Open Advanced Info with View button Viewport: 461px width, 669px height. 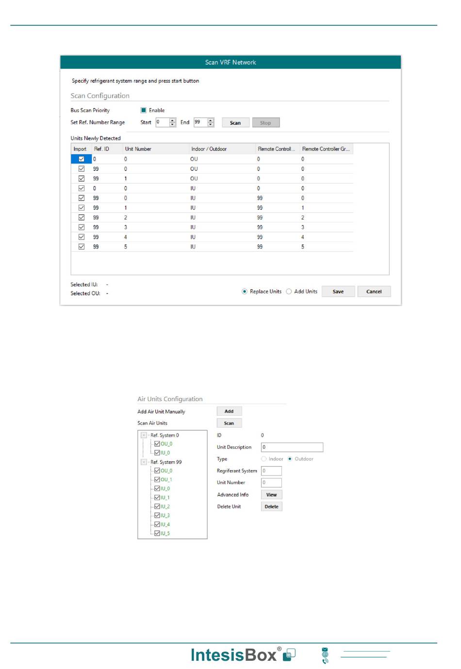[271, 495]
